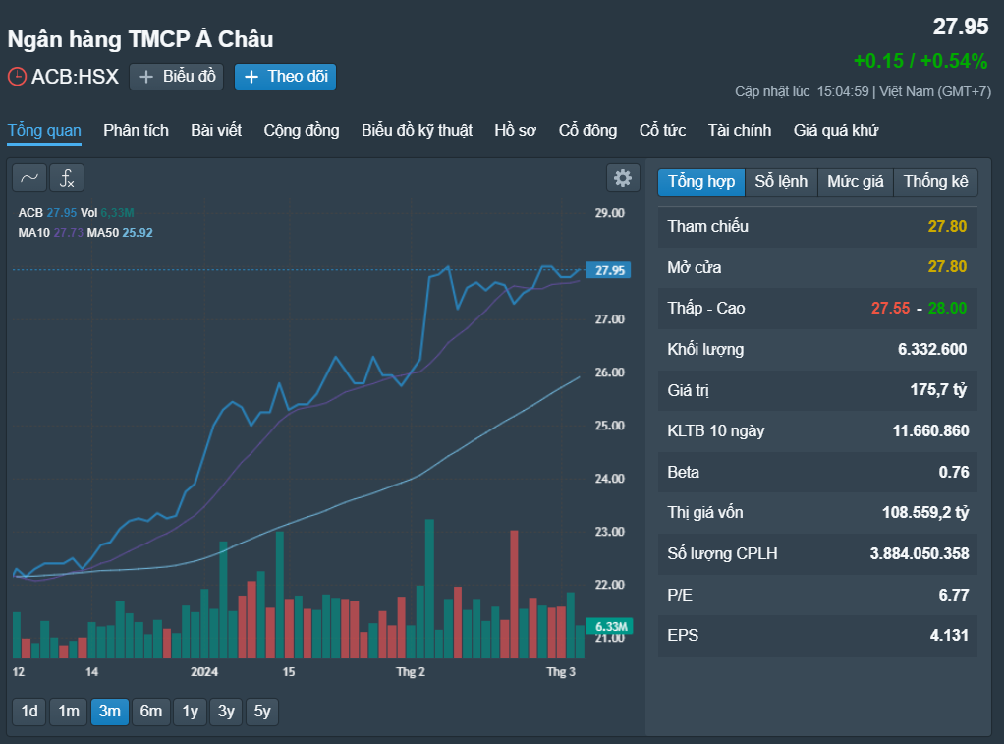Screen dimensions: 1004x744
Task: Click the ACB:HSX ticker symbol
Action: tap(75, 77)
